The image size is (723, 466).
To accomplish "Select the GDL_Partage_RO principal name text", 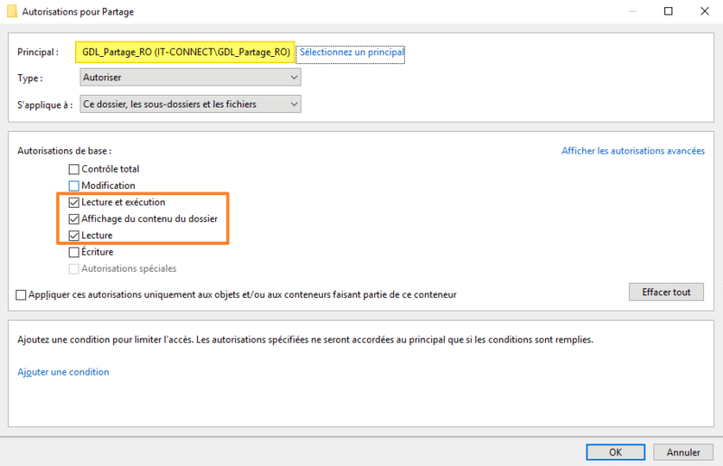I will pos(186,52).
